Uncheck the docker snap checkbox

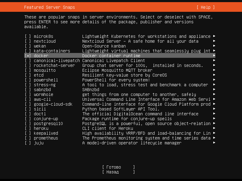coord(28,56)
